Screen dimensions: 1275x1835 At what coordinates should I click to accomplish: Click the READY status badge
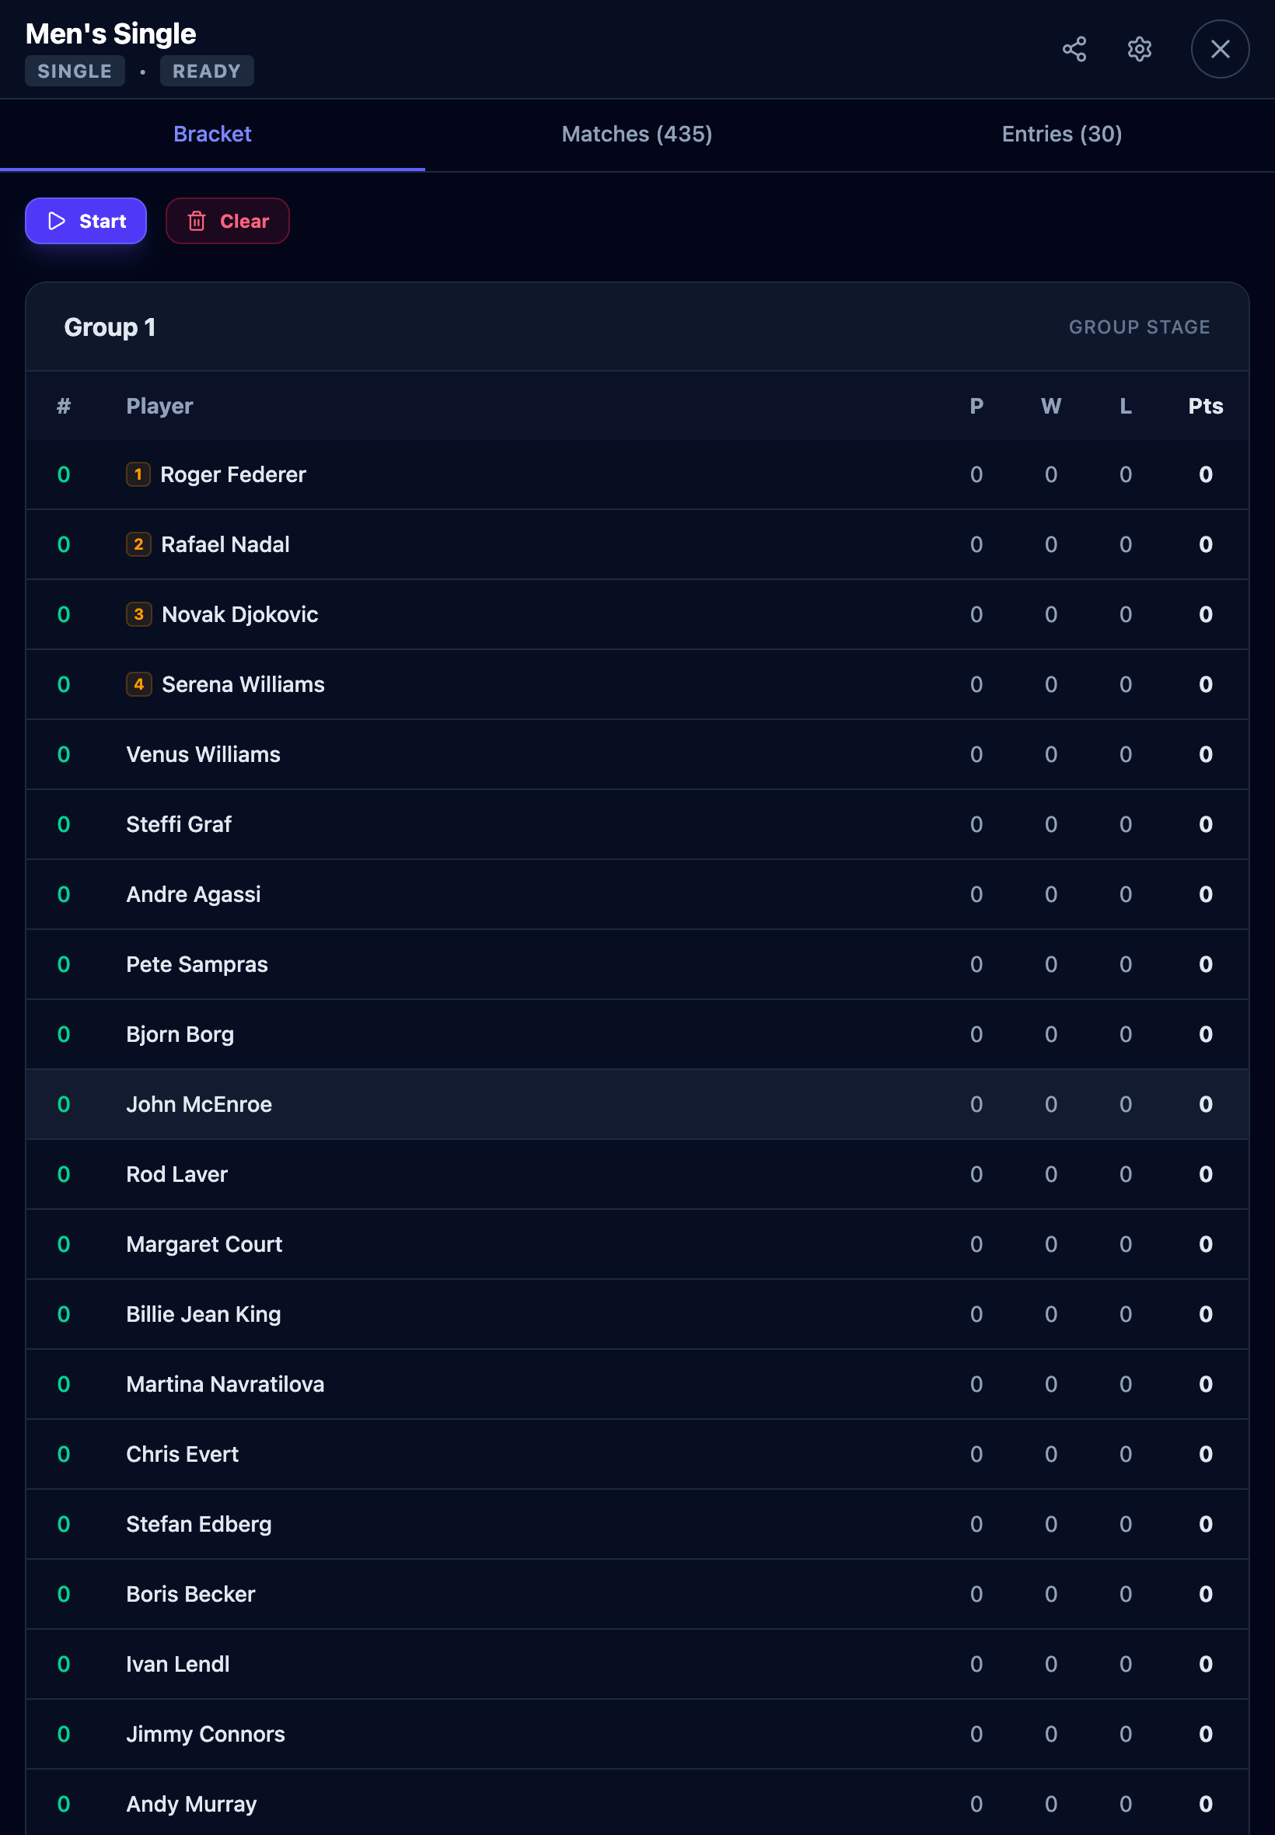tap(207, 70)
